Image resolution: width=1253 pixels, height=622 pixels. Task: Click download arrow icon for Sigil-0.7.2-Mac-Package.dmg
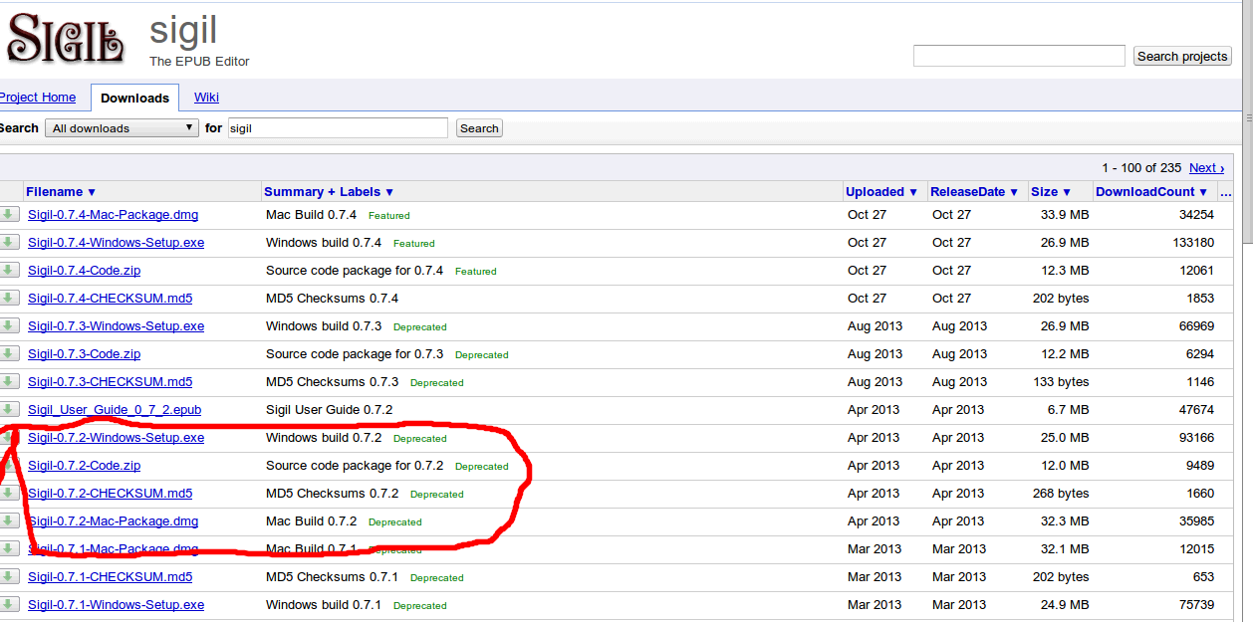tap(10, 520)
